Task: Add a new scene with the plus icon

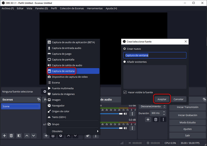Action: 4,135
